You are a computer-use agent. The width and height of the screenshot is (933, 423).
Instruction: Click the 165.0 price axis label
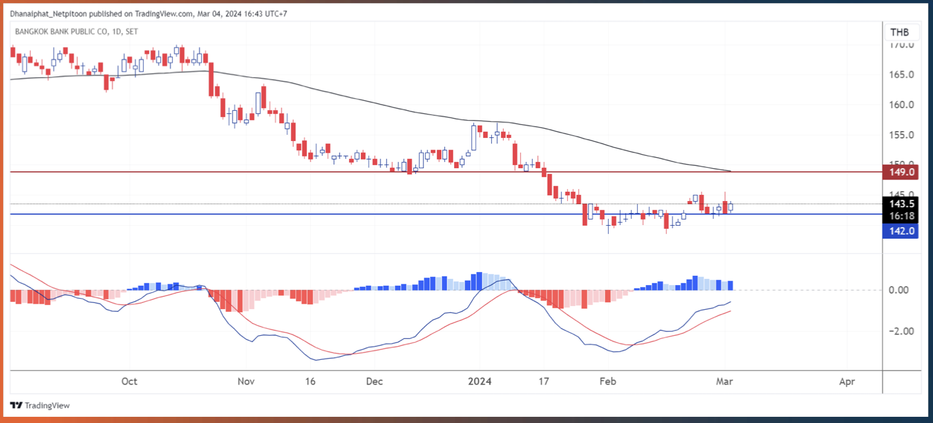click(x=901, y=75)
